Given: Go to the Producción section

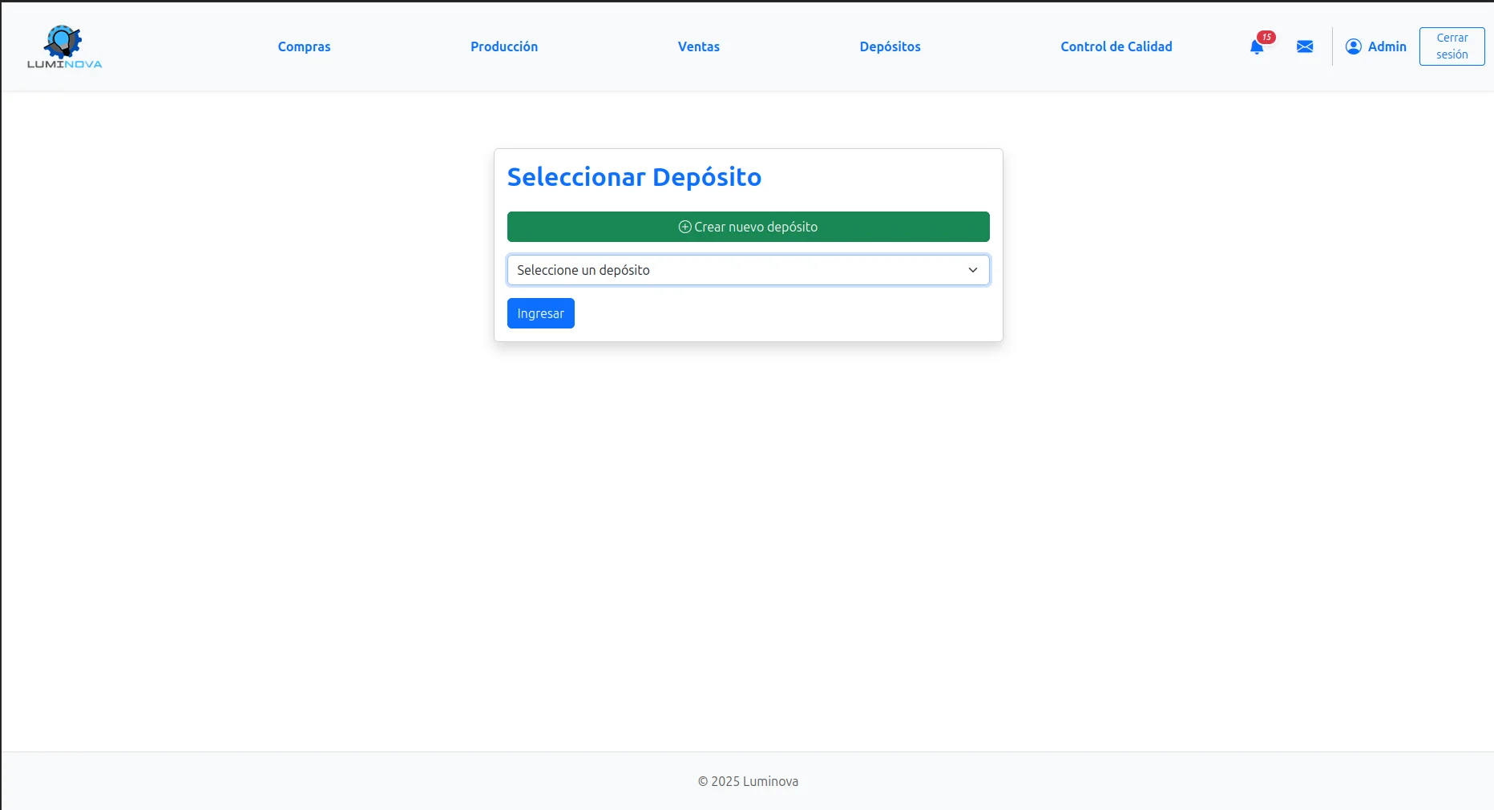Looking at the screenshot, I should [504, 46].
